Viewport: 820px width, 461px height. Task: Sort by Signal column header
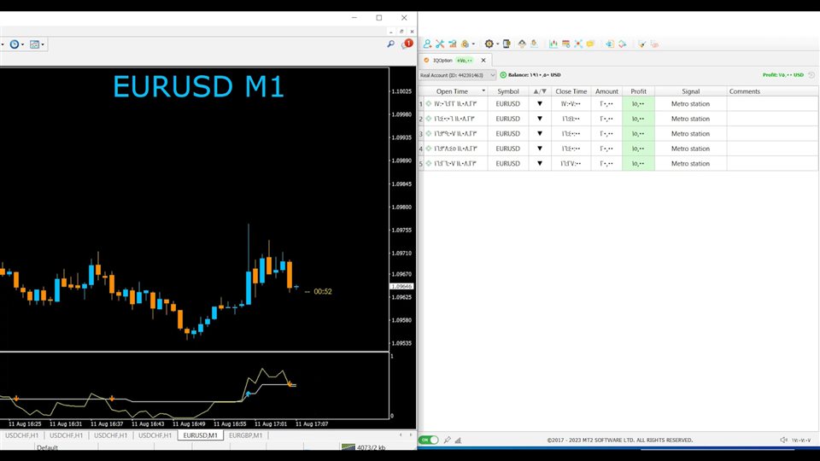click(690, 91)
